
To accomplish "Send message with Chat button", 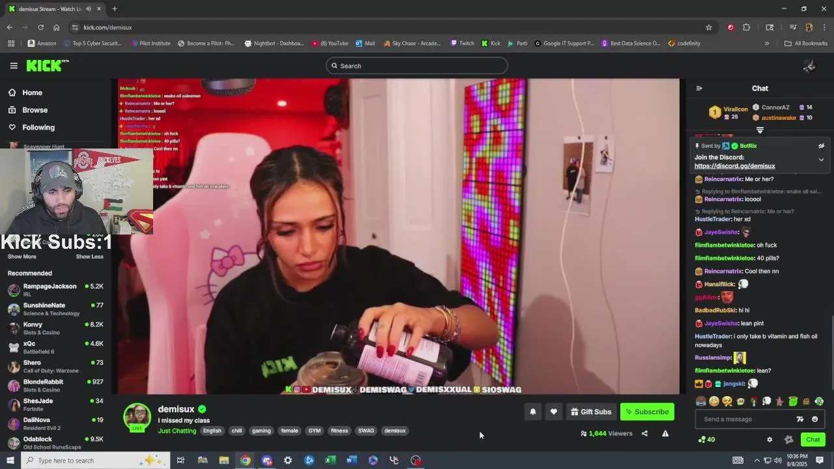I will [812, 440].
